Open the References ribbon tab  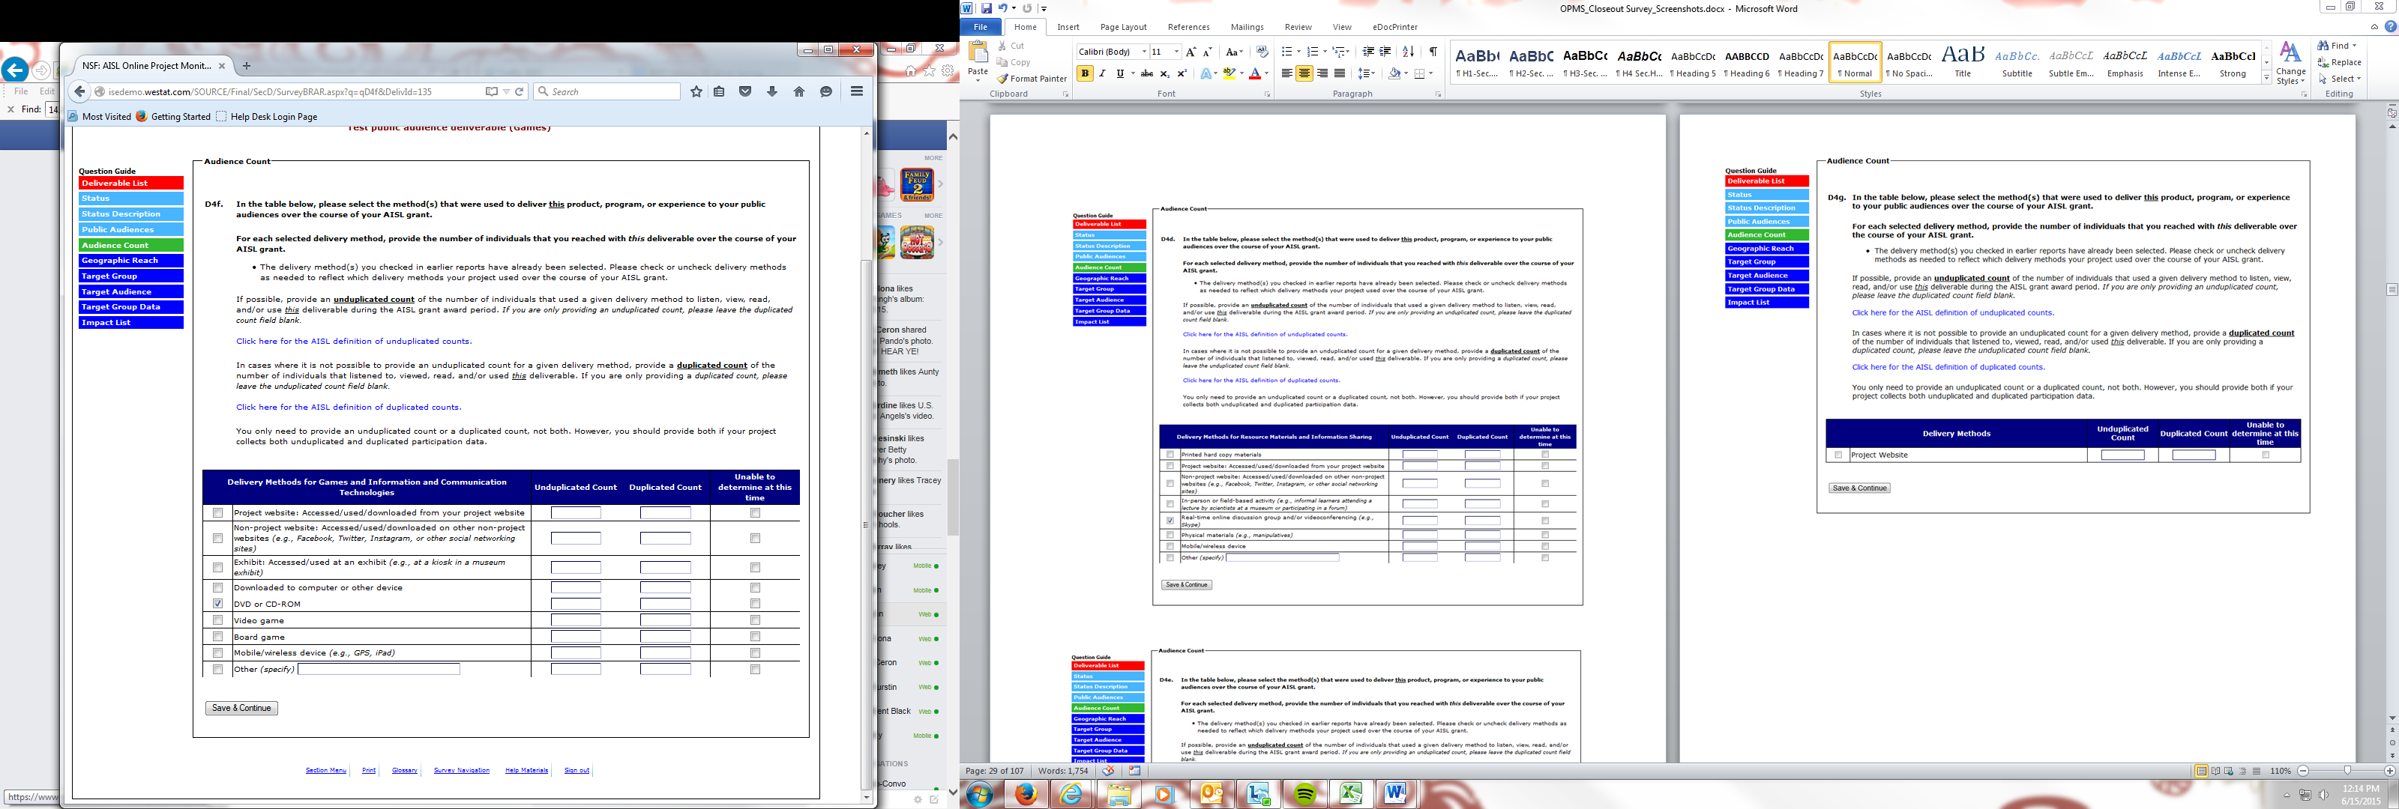coord(1188,27)
